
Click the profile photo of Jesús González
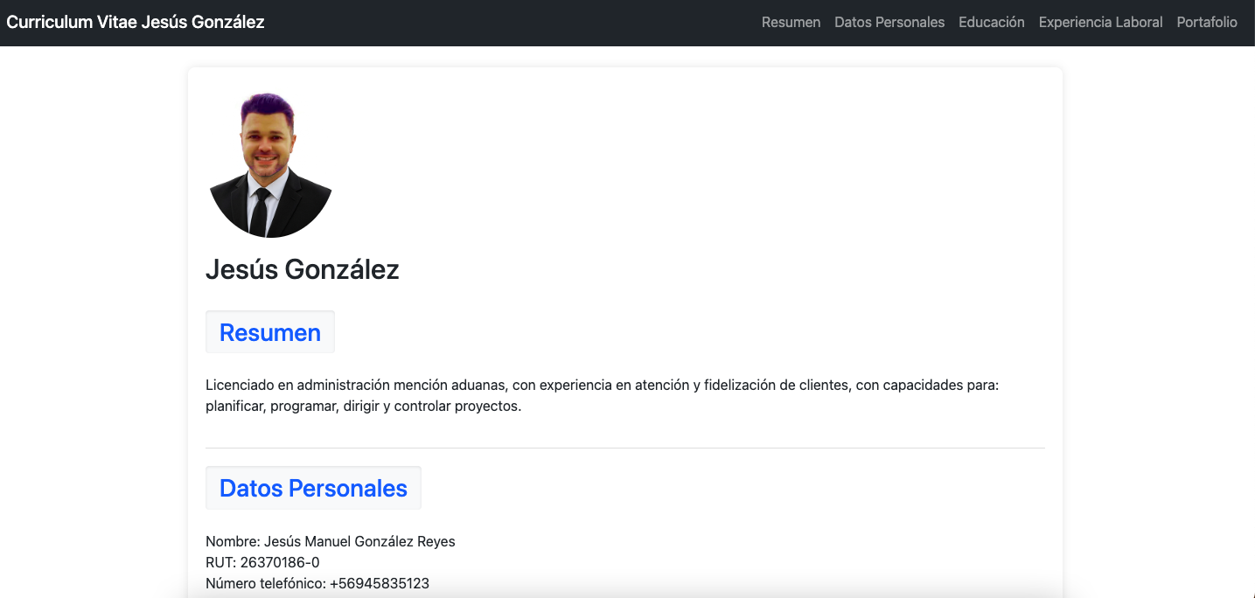pos(270,163)
